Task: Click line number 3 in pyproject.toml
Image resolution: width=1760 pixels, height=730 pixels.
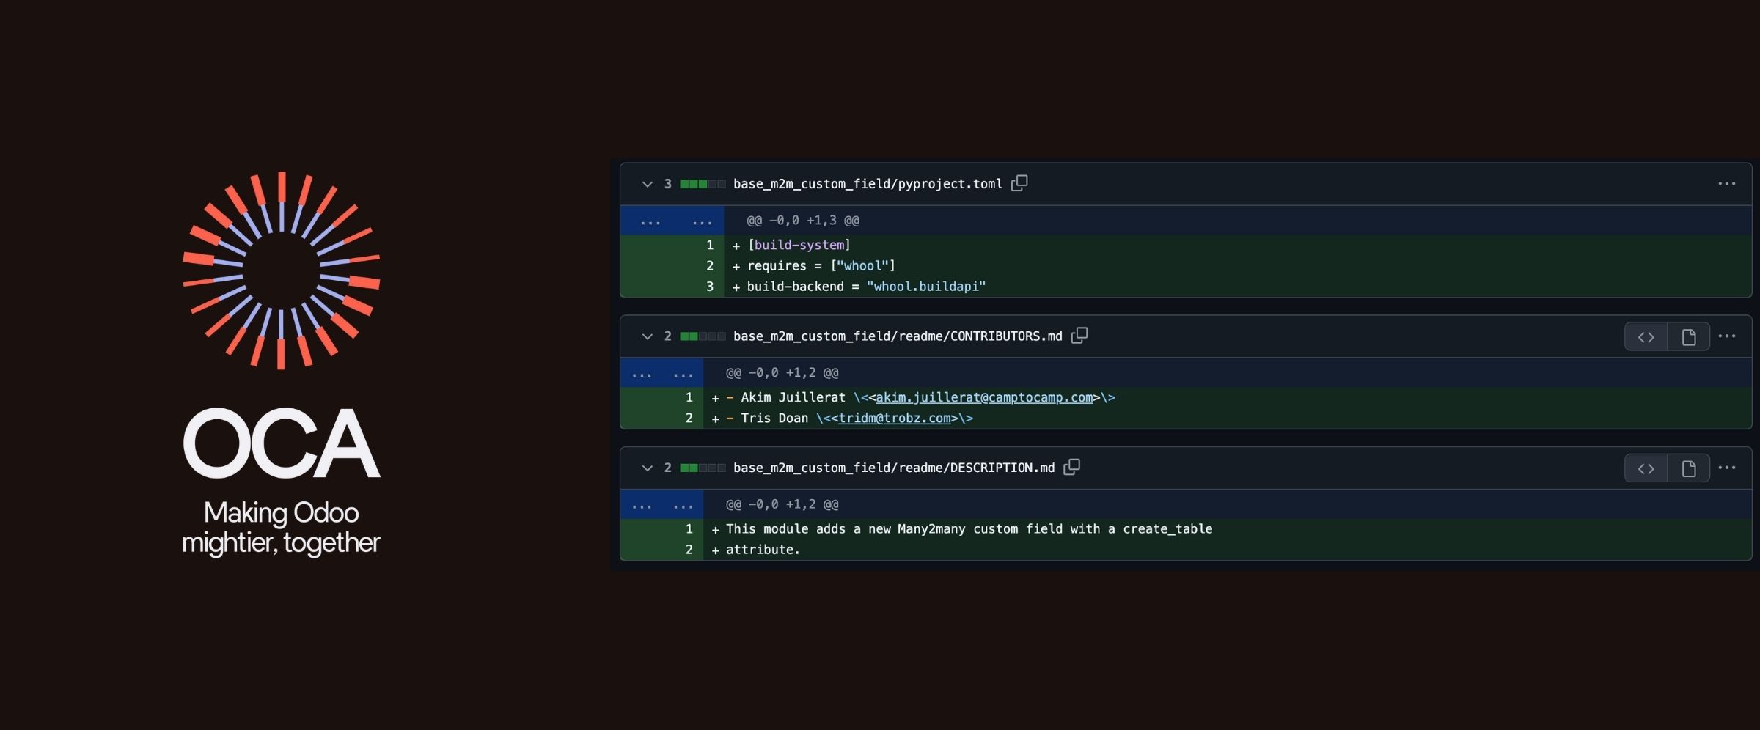Action: coord(709,287)
